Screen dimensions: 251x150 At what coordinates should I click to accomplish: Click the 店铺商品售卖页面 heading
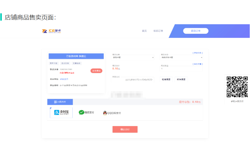30,17
